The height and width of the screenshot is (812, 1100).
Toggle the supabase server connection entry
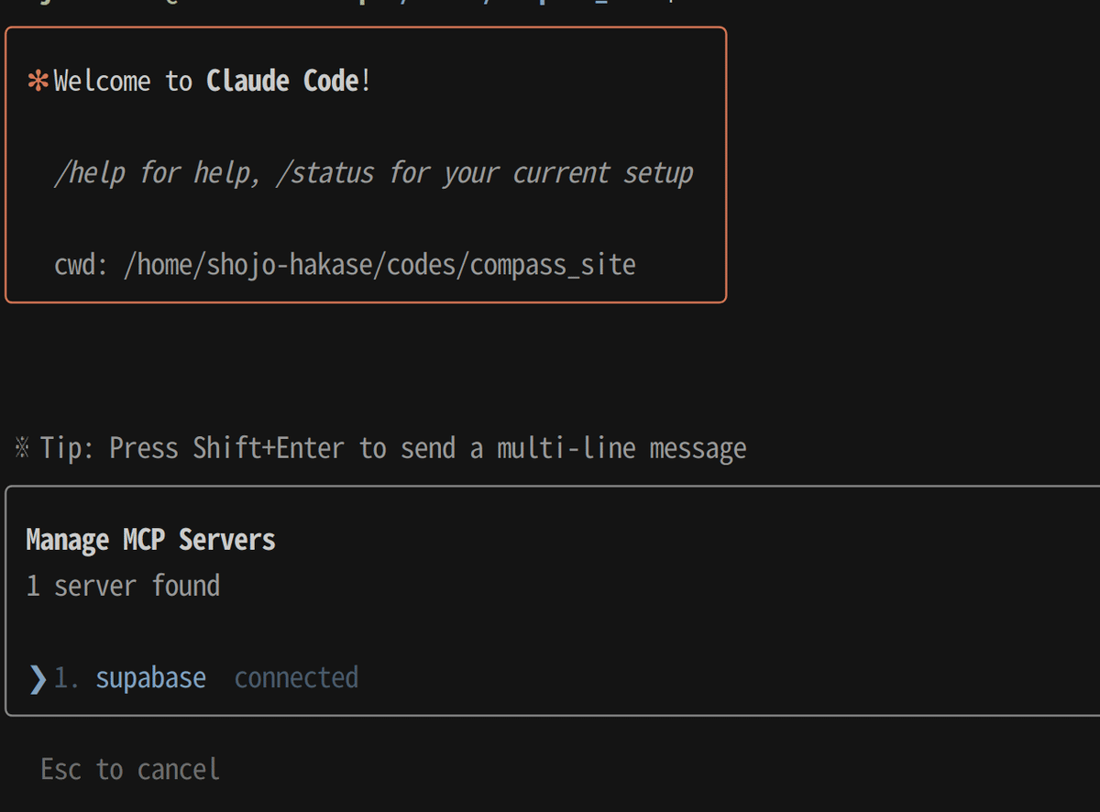[150, 676]
